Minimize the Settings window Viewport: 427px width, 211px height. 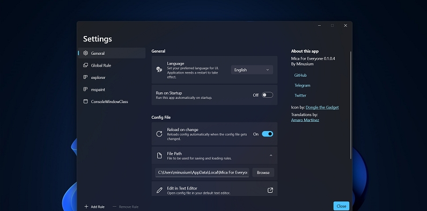319,25
